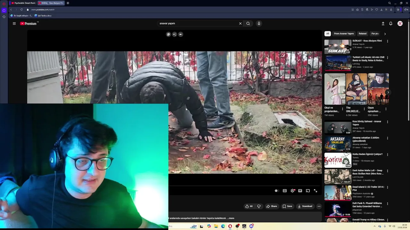Click the player overlay video popout icon
This screenshot has width=410, height=230.
181,34
